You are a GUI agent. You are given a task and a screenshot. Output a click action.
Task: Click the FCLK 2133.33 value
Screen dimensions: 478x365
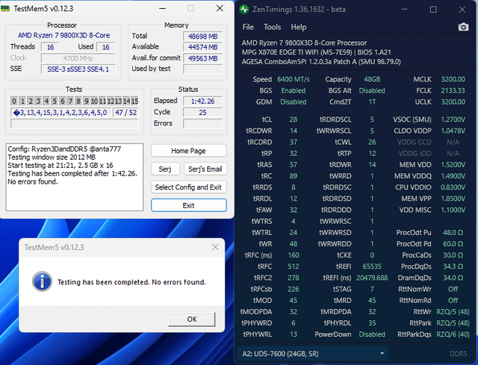coord(453,90)
